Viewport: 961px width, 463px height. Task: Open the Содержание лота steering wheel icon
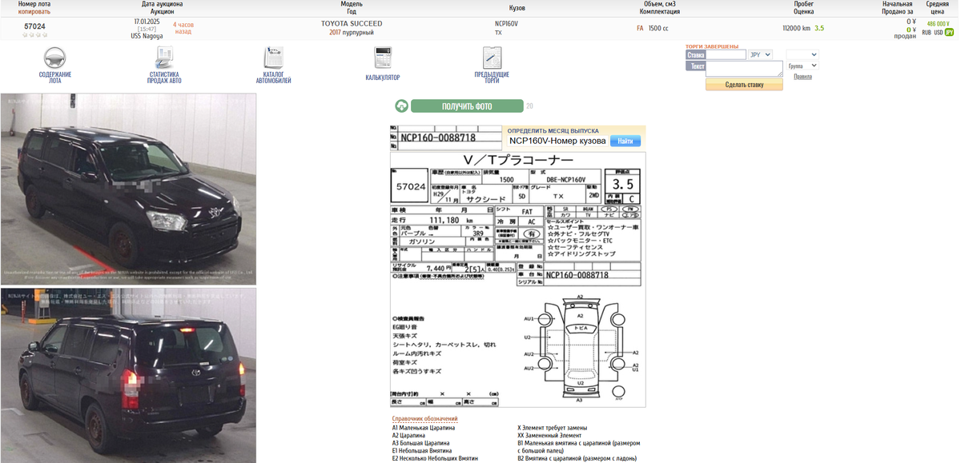pyautogui.click(x=54, y=58)
